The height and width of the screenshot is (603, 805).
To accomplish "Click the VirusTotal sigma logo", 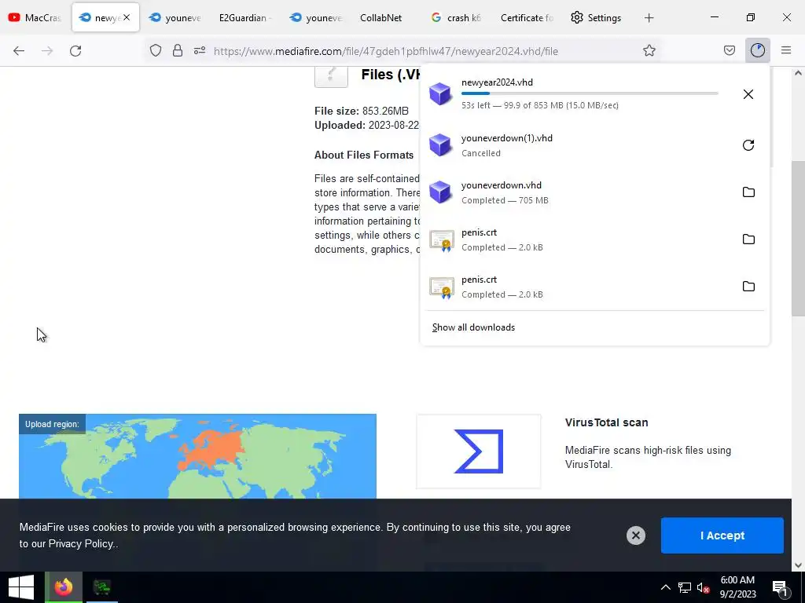I will (479, 451).
